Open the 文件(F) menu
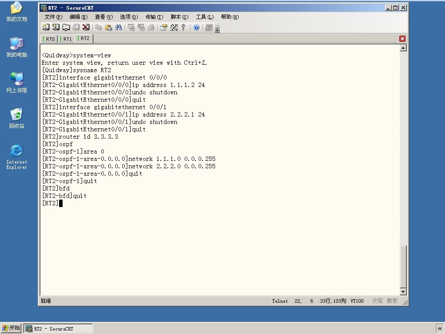 [53, 17]
